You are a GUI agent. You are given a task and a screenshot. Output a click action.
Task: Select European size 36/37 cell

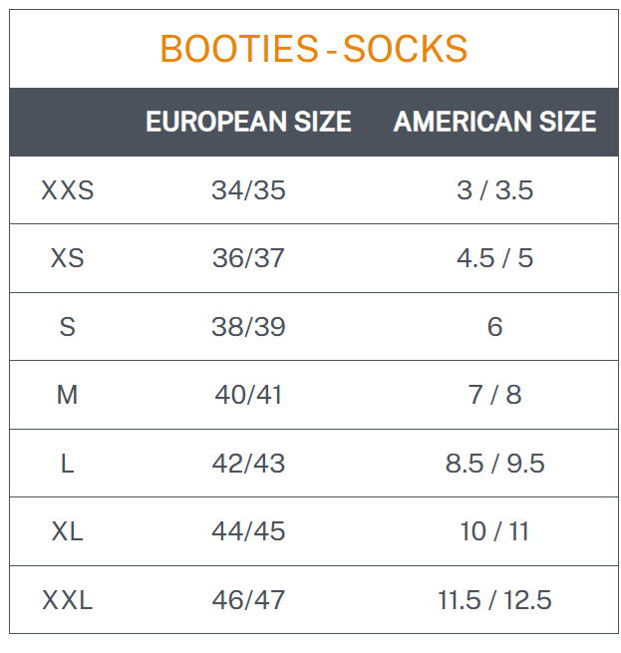point(248,258)
